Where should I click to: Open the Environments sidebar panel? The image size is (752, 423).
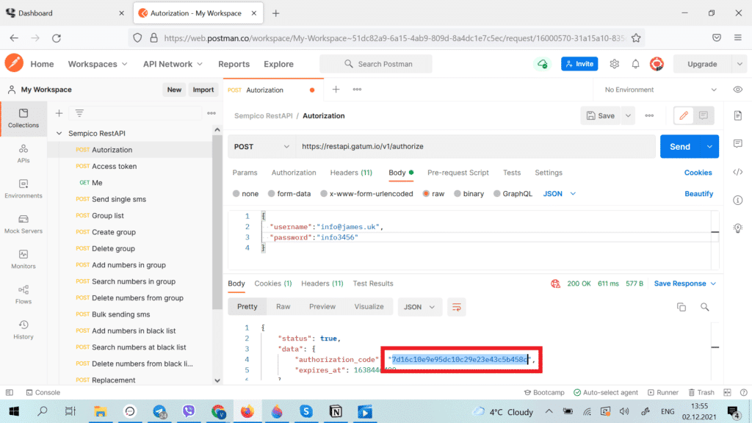pyautogui.click(x=23, y=189)
